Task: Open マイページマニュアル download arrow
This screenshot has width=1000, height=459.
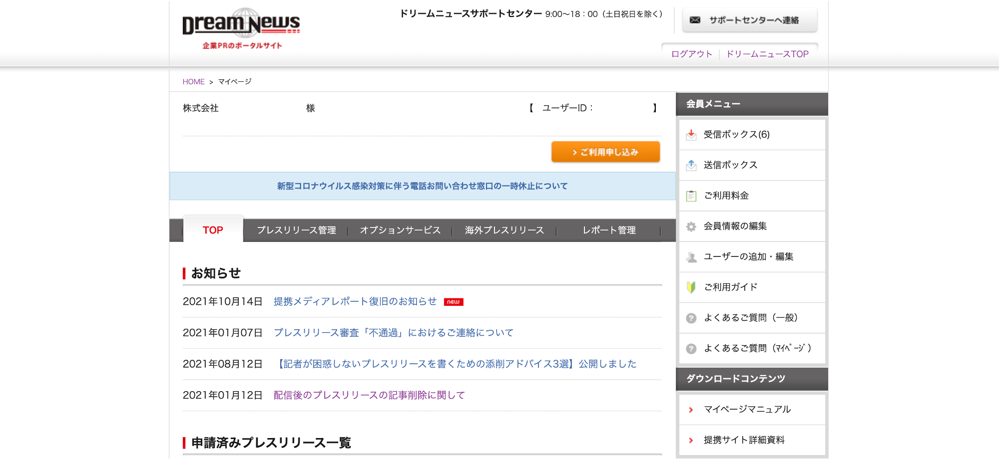Action: (691, 410)
